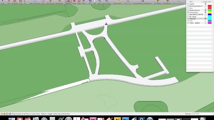Open the Trash in the Dock

tap(203, 119)
